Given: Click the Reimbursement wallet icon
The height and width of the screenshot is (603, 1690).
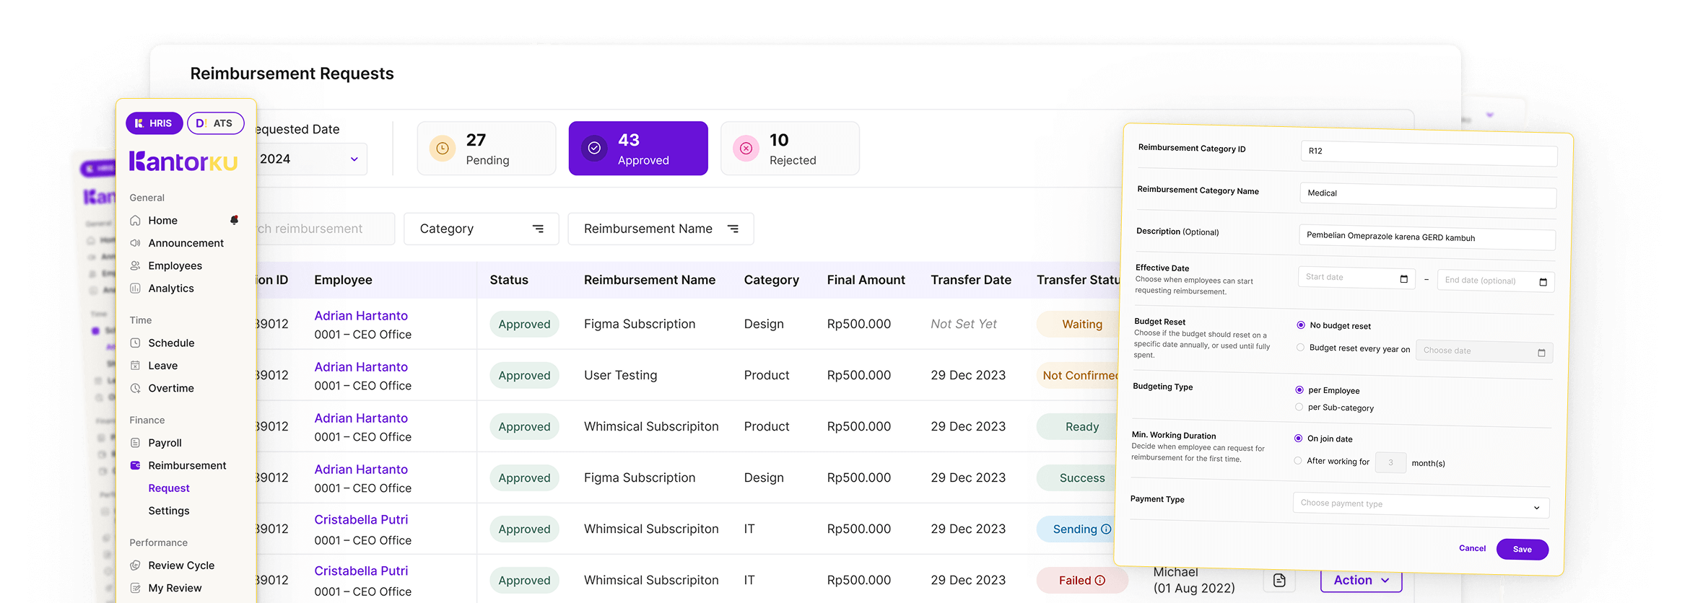Looking at the screenshot, I should 135,465.
